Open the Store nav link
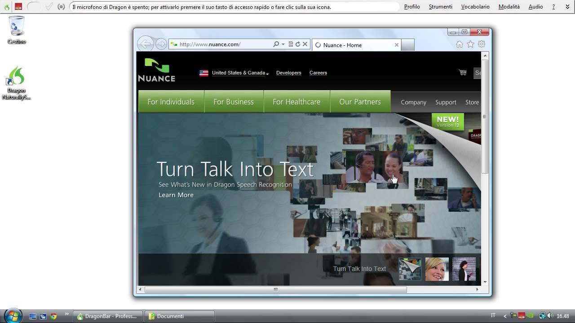 472,102
